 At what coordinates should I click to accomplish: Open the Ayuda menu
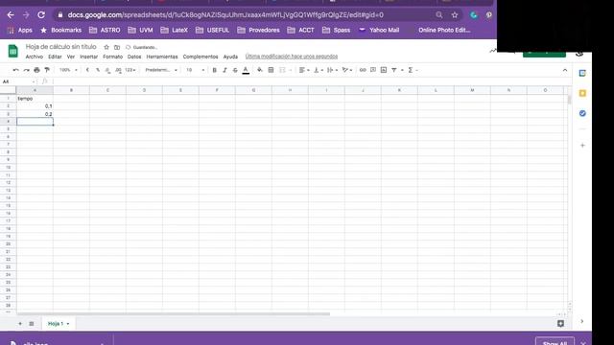pos(230,57)
